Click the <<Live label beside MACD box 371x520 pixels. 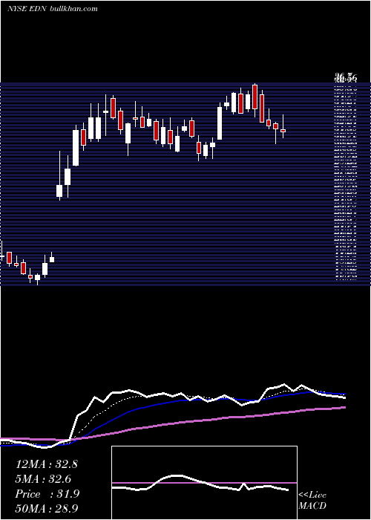(x=312, y=495)
